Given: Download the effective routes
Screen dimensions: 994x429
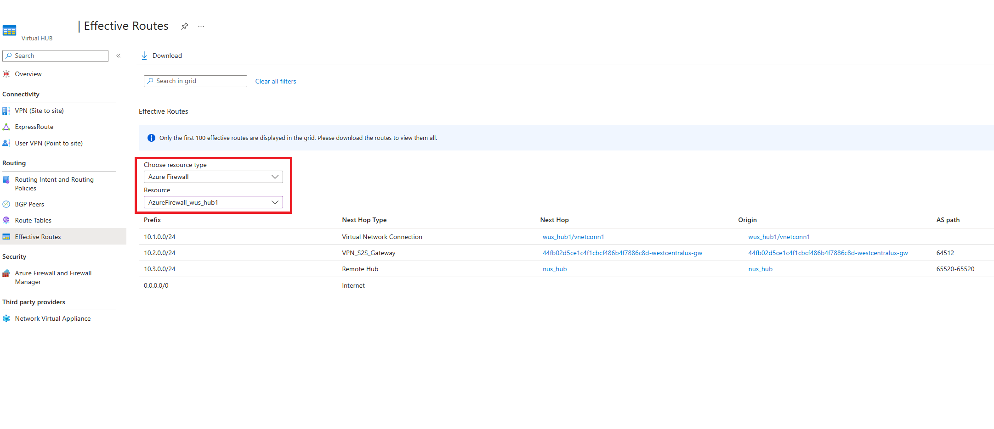Looking at the screenshot, I should coord(161,55).
